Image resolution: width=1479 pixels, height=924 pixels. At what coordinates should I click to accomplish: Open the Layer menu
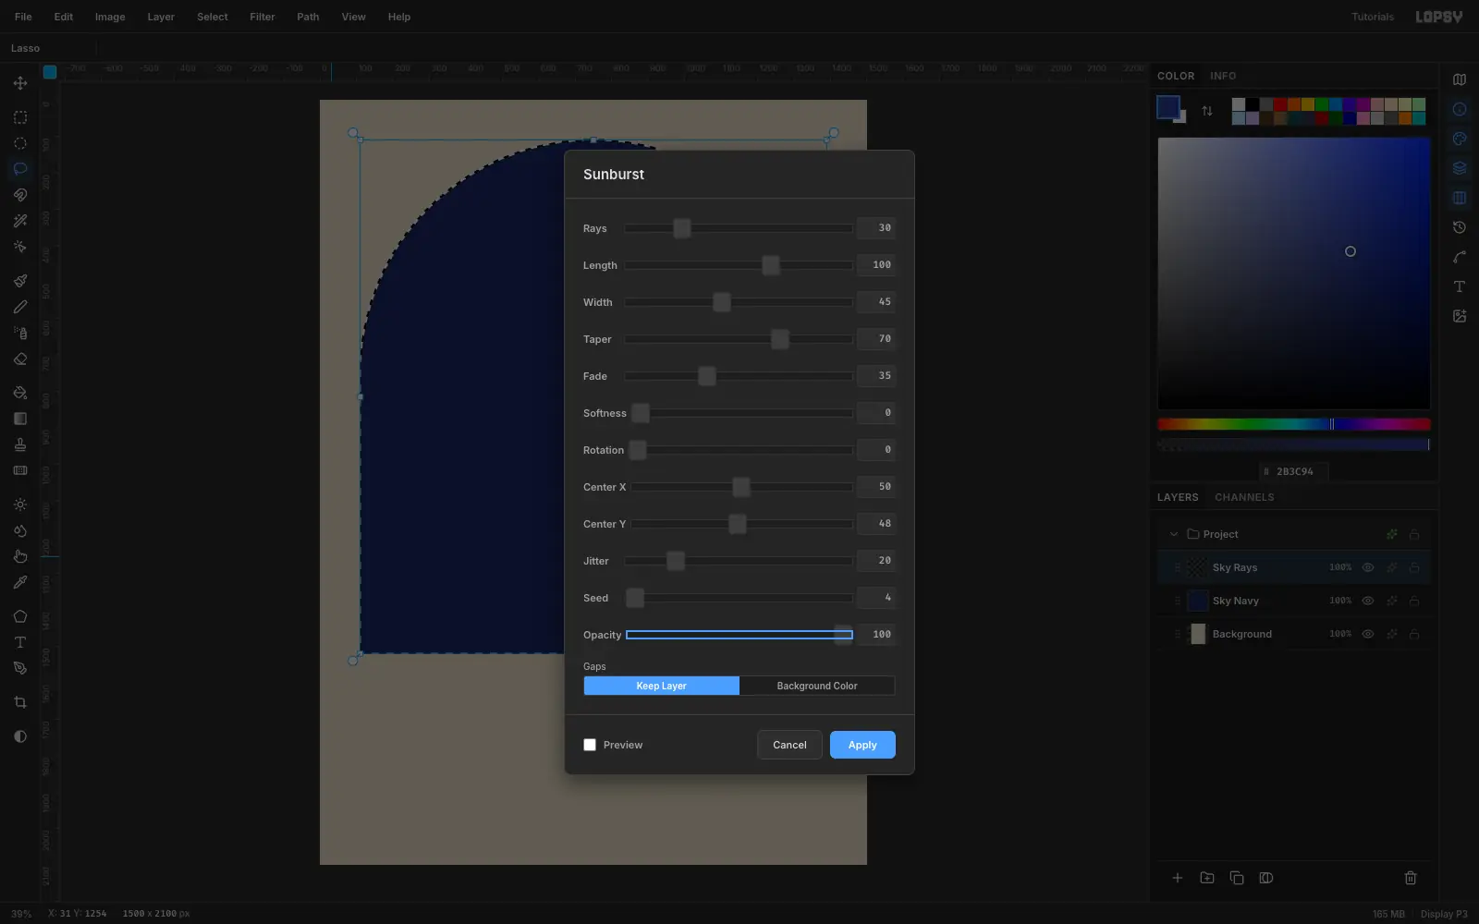tap(161, 17)
